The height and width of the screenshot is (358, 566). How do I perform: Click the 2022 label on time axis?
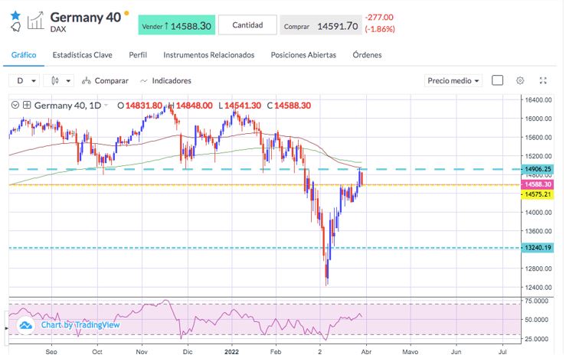tap(231, 352)
